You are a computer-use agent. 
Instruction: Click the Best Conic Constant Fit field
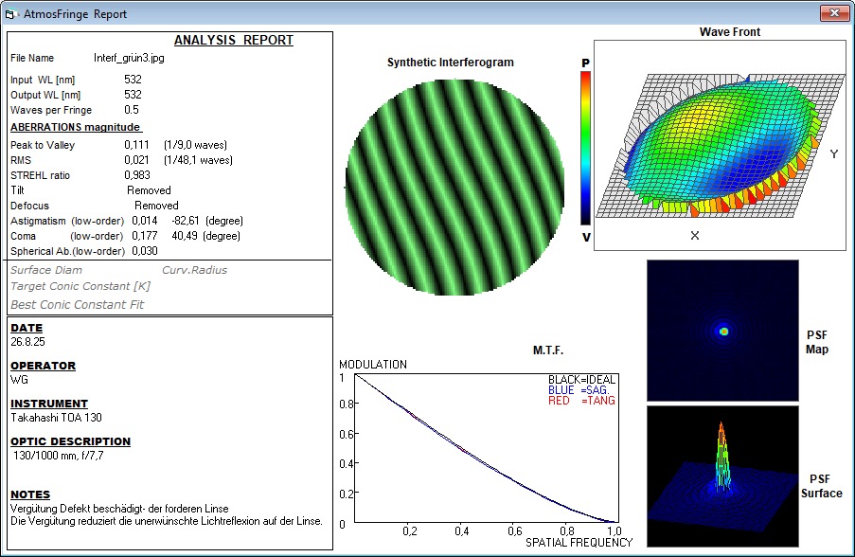pos(77,304)
